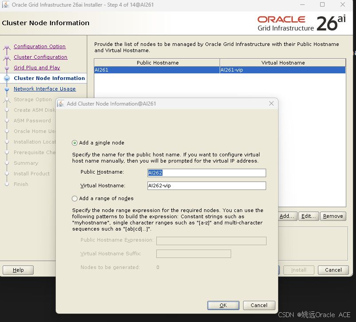Click the Summary step in the sidebar
Image resolution: width=356 pixels, height=322 pixels.
click(x=26, y=163)
